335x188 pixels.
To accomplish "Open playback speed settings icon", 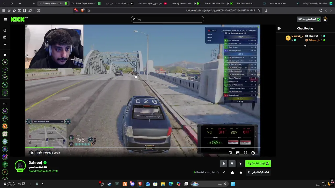I will click(x=253, y=153).
